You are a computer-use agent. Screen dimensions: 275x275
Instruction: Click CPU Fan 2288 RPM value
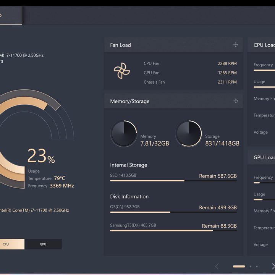pos(227,63)
